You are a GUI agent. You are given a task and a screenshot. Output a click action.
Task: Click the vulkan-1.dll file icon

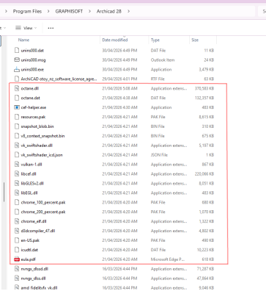click(17, 165)
